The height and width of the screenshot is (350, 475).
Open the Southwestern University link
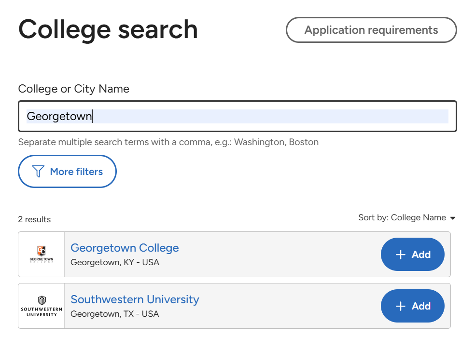point(135,299)
